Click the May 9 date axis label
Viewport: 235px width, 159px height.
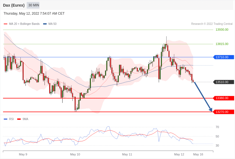[23, 154]
